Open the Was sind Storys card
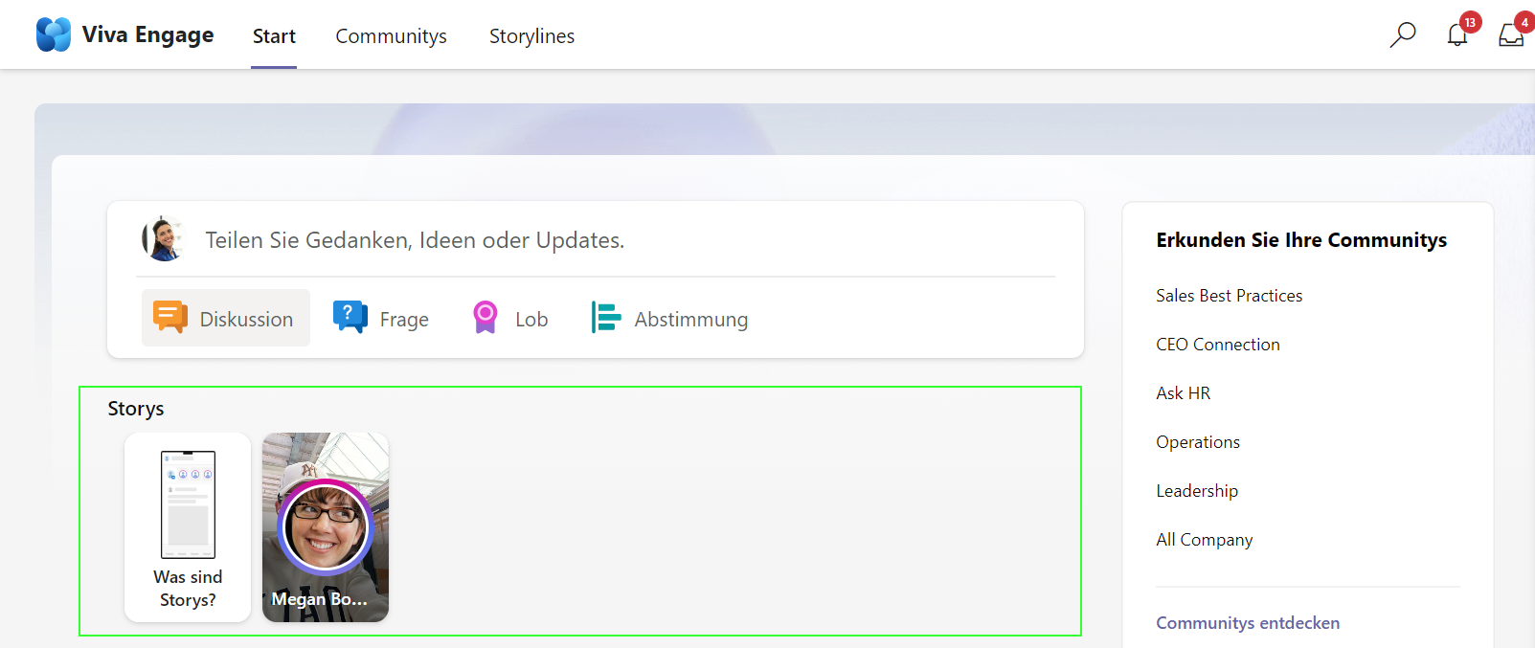Screen dimensions: 1535x648 point(188,526)
